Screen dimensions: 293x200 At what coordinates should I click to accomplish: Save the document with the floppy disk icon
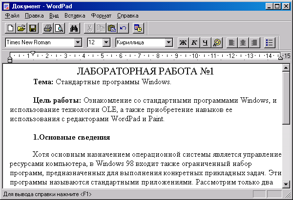[33, 28]
